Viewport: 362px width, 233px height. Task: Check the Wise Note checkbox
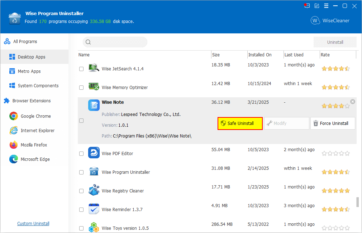coord(81,121)
